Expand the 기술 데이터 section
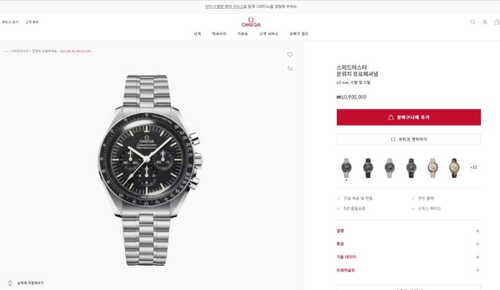Screen dimensions: 500x290 (x=409, y=257)
